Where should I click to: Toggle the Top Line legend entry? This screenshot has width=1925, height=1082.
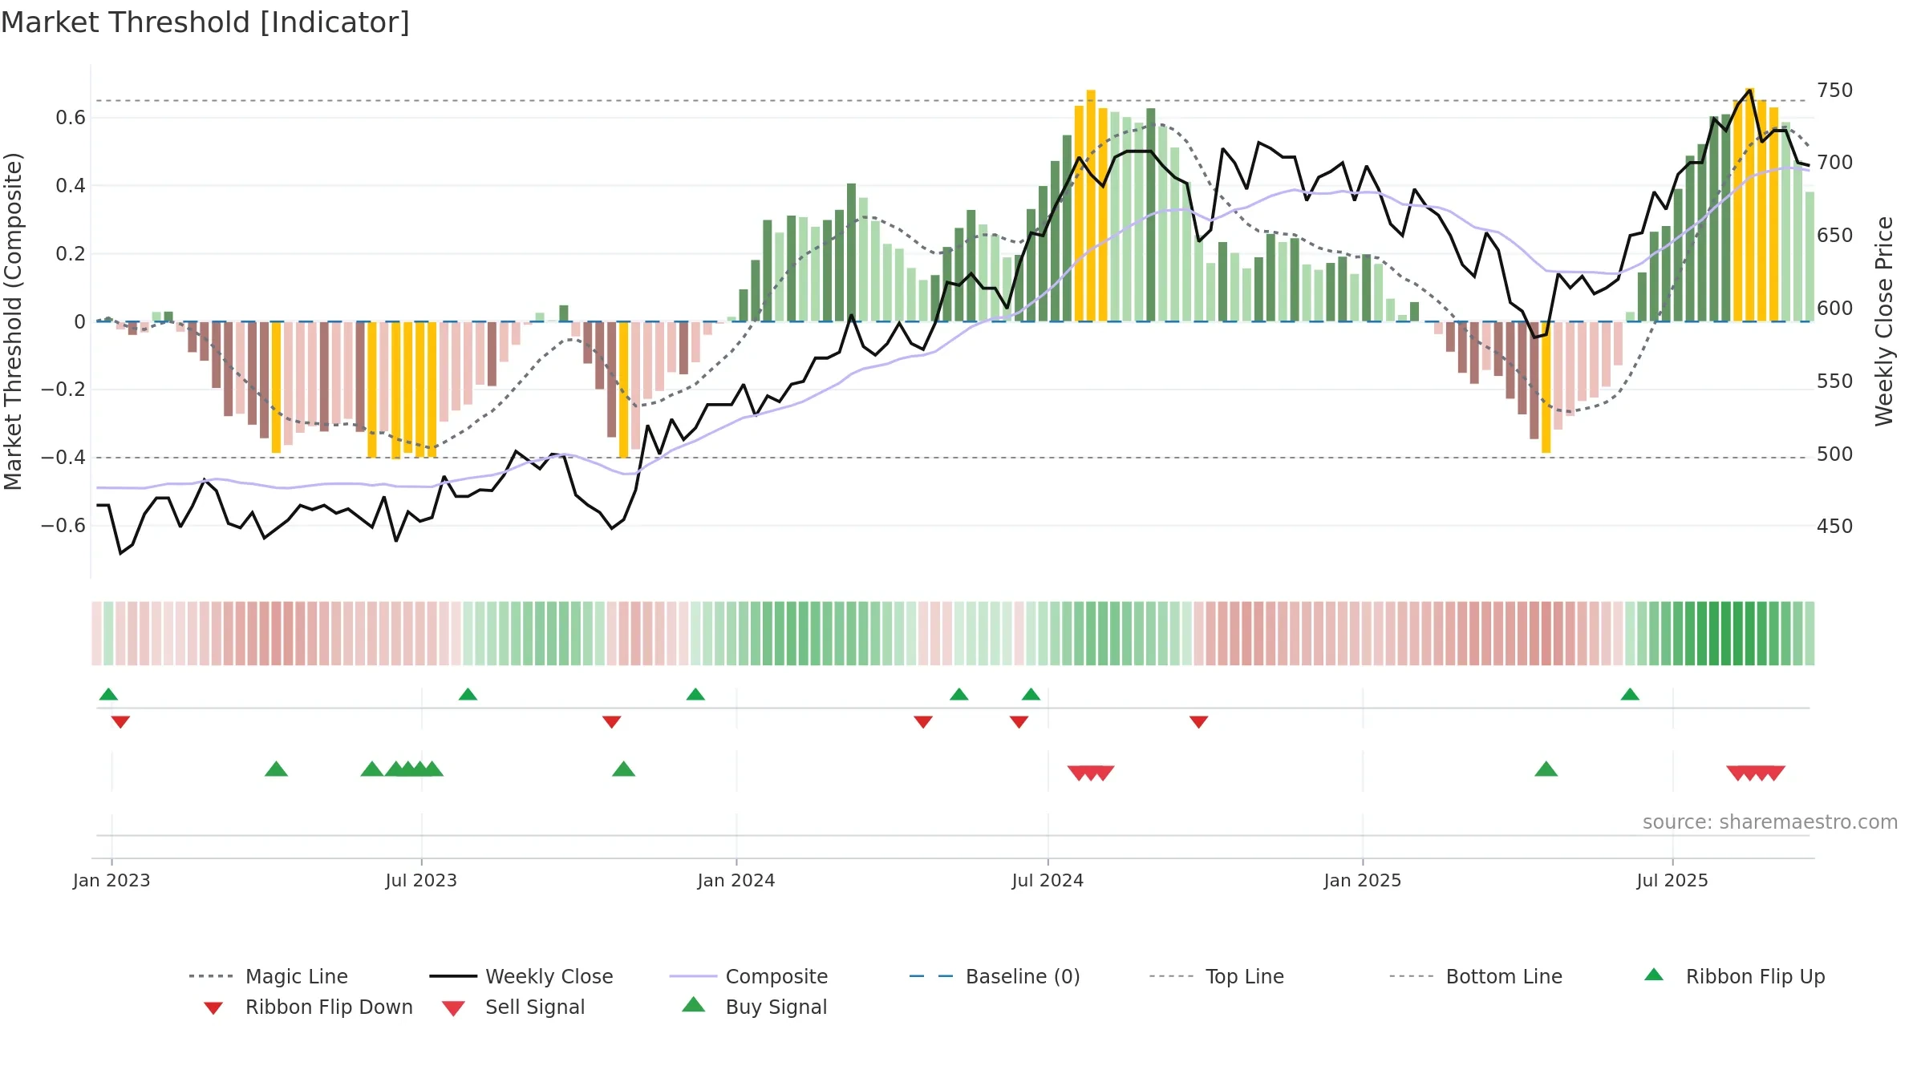click(1216, 976)
